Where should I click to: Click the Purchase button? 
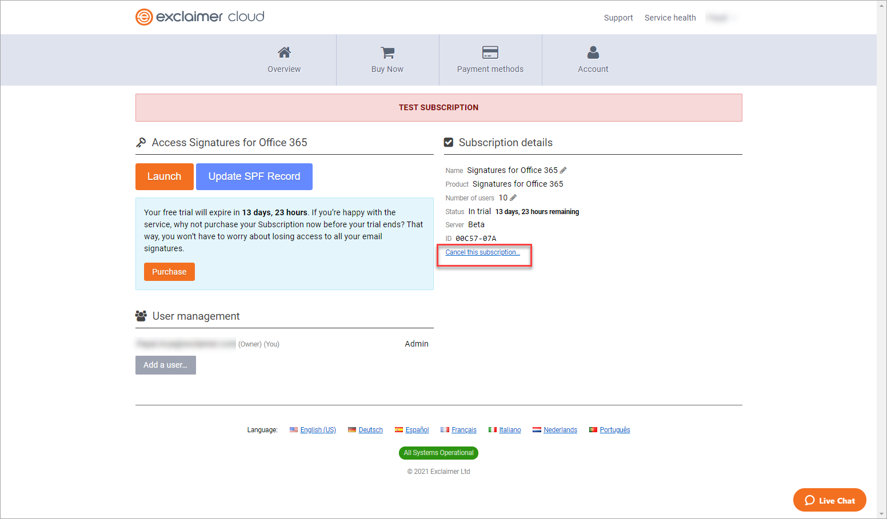pos(169,272)
